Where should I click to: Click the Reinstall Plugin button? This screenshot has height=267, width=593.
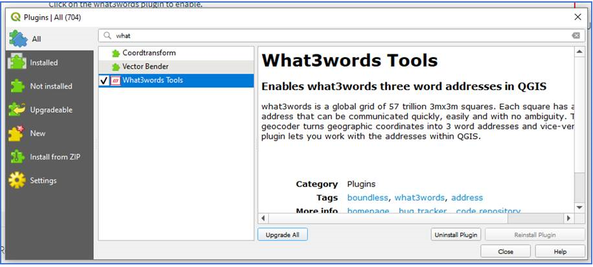tap(535, 235)
